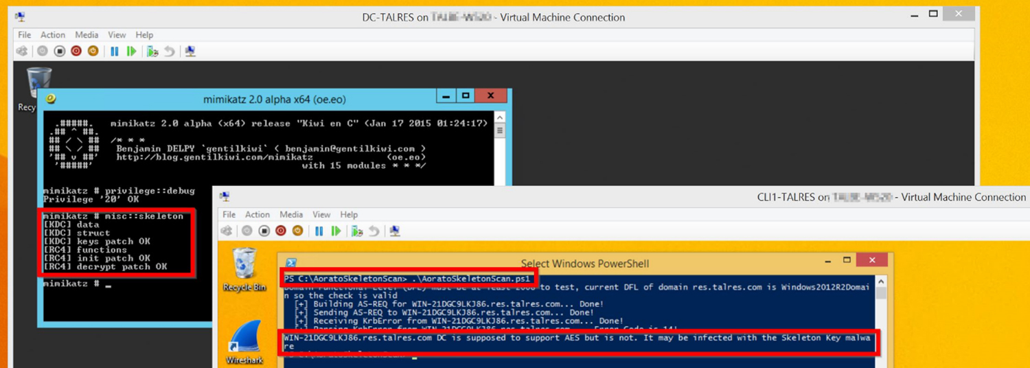Pause the DC-TALRES virtual machine
The width and height of the screenshot is (1030, 368).
(115, 51)
